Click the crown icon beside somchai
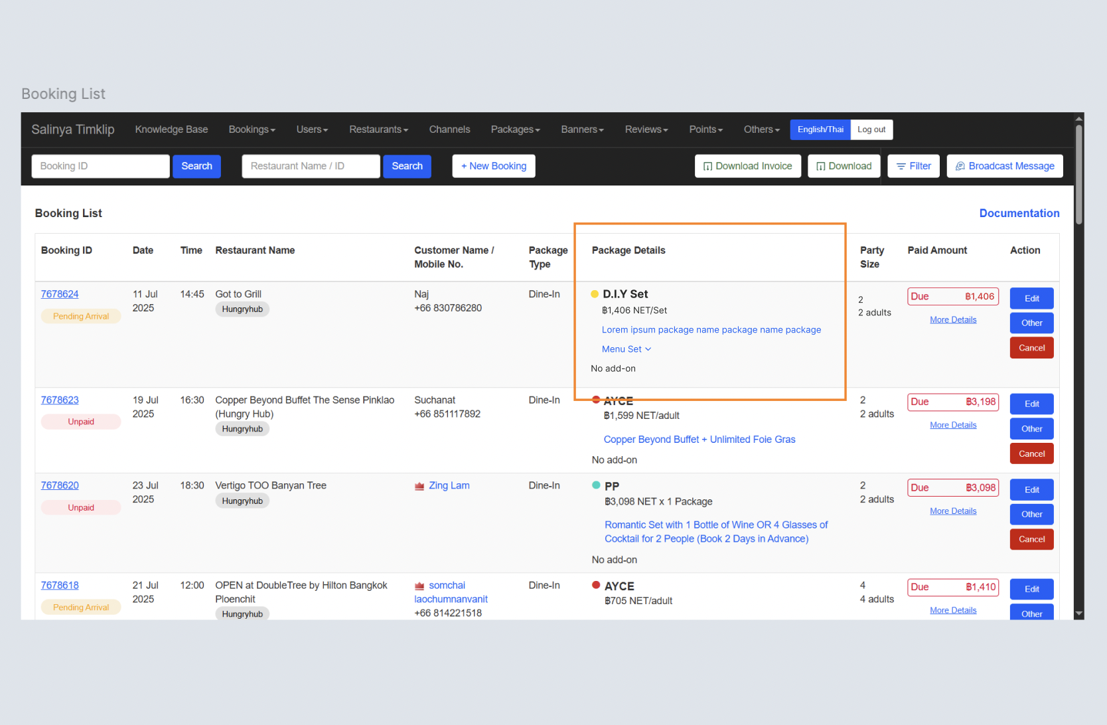1107x725 pixels. tap(419, 586)
